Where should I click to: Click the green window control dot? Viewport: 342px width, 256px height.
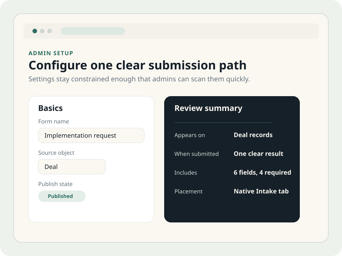[x=34, y=31]
